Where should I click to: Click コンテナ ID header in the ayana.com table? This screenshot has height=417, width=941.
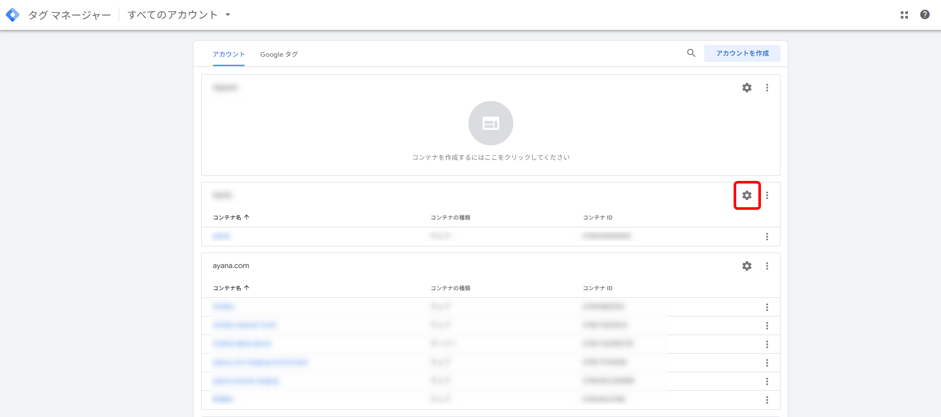tap(598, 288)
